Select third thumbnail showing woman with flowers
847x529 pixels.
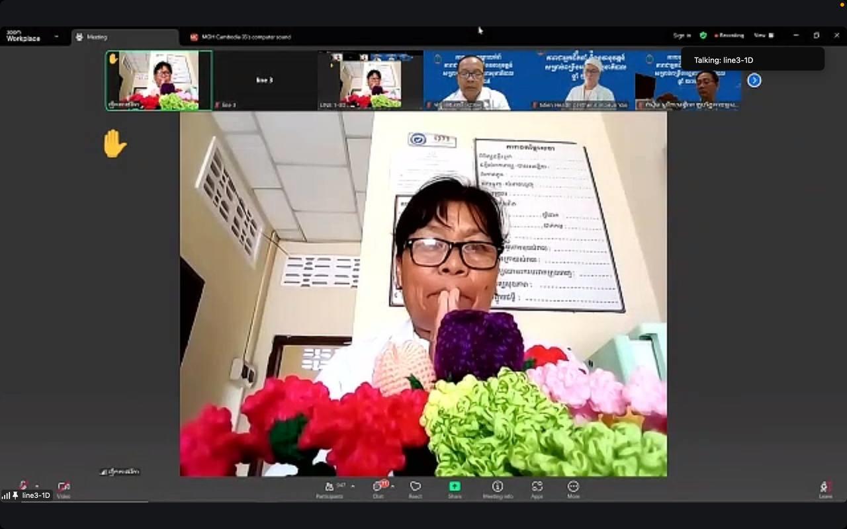pos(371,81)
